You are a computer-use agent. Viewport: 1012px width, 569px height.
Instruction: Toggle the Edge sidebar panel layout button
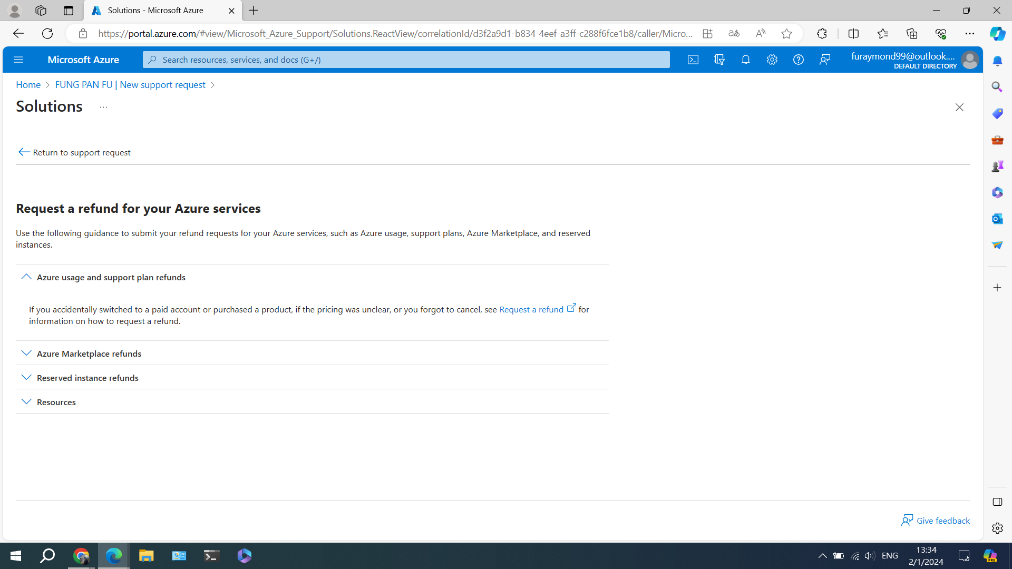[x=997, y=502]
